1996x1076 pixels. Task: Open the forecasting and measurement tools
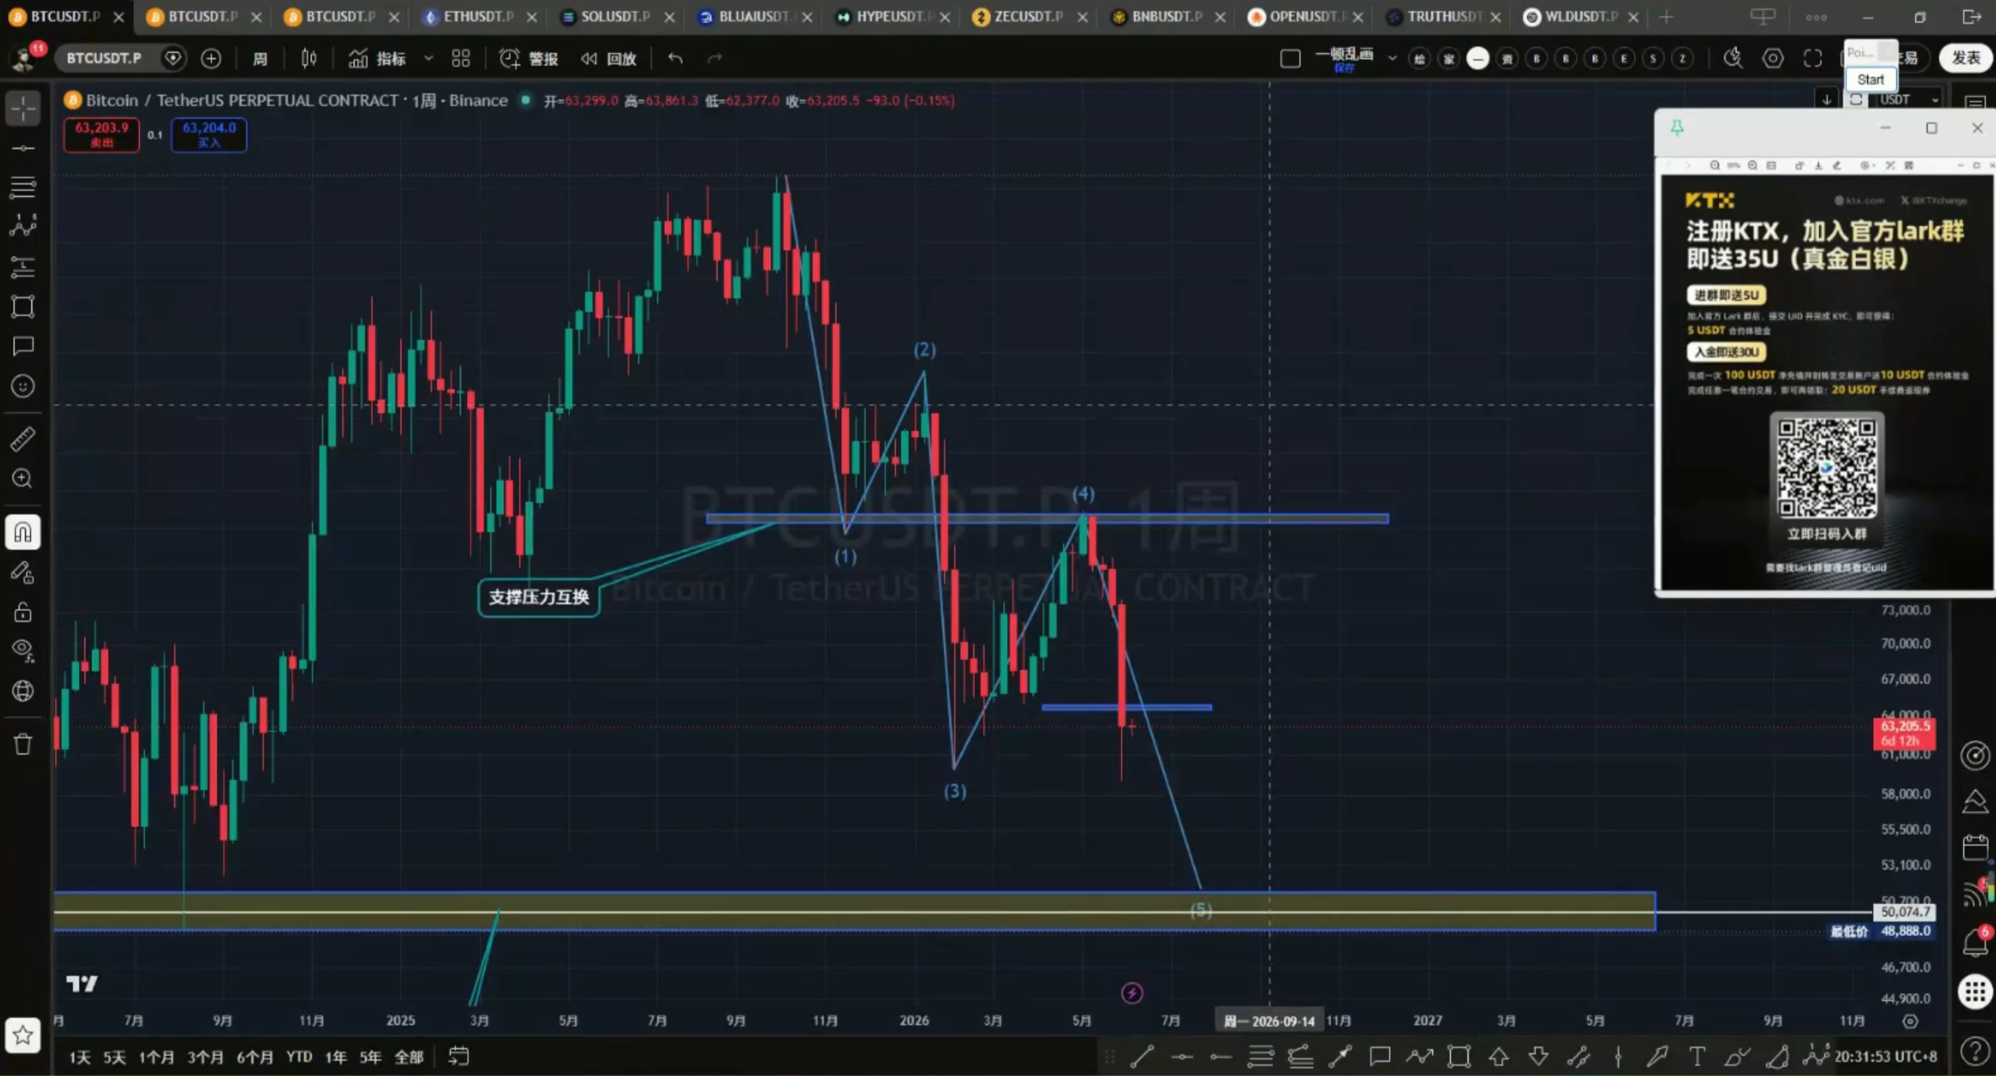(x=23, y=268)
